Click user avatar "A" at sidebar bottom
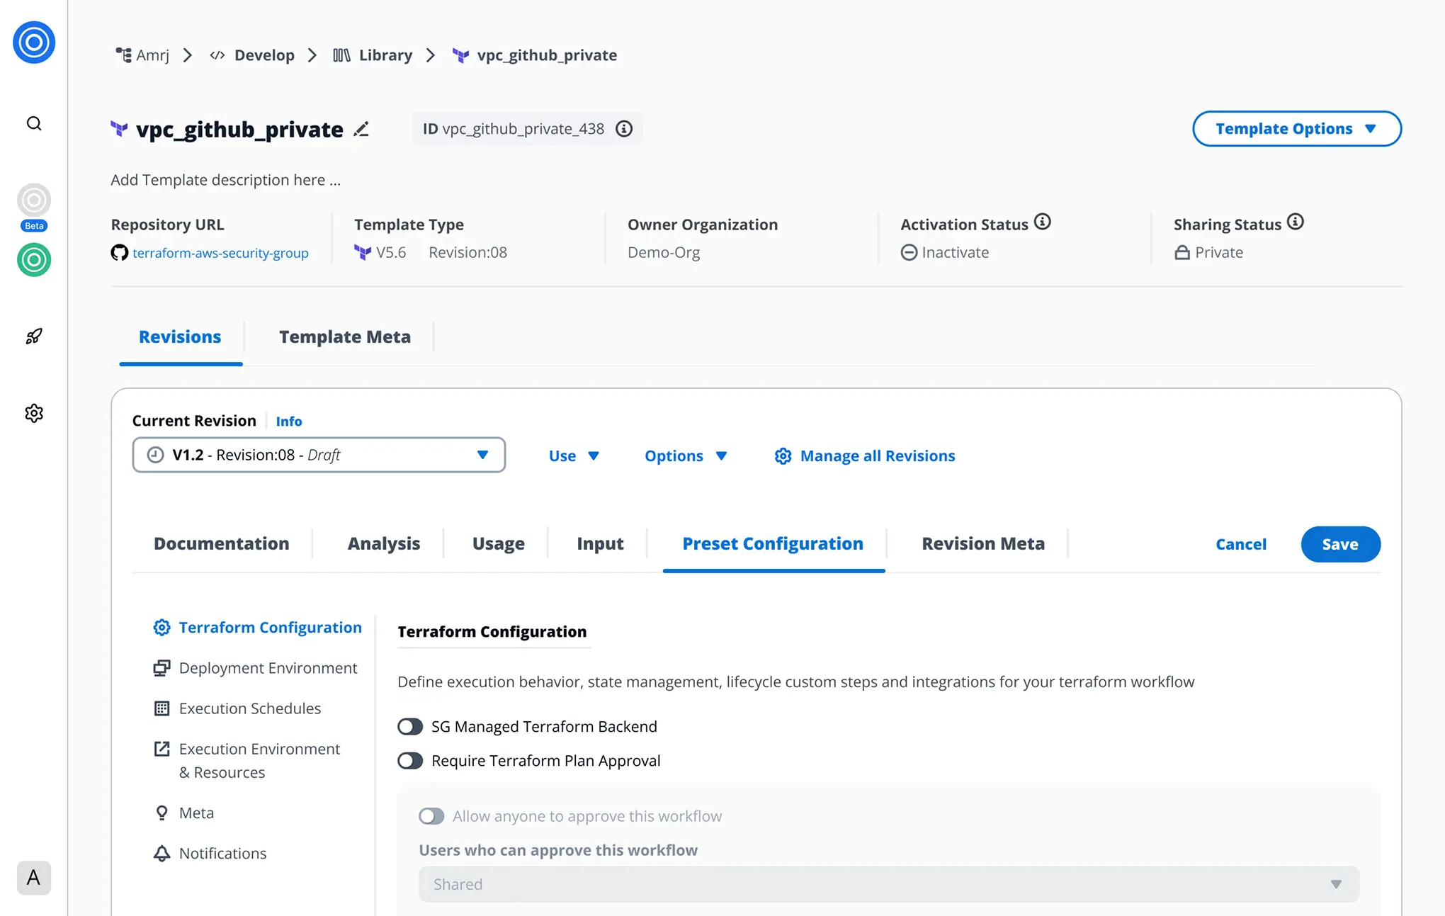Viewport: 1445px width, 916px height. (x=34, y=878)
